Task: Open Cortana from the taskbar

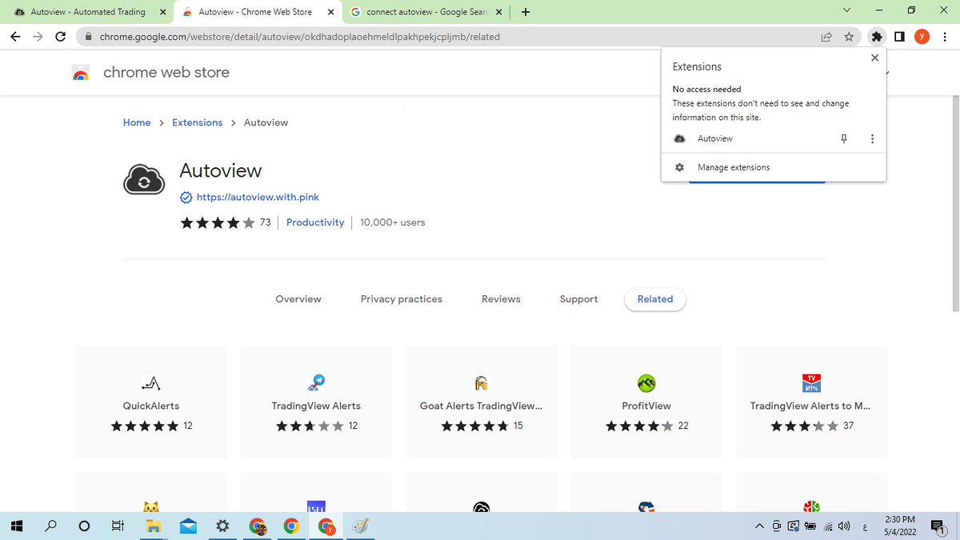Action: [84, 526]
